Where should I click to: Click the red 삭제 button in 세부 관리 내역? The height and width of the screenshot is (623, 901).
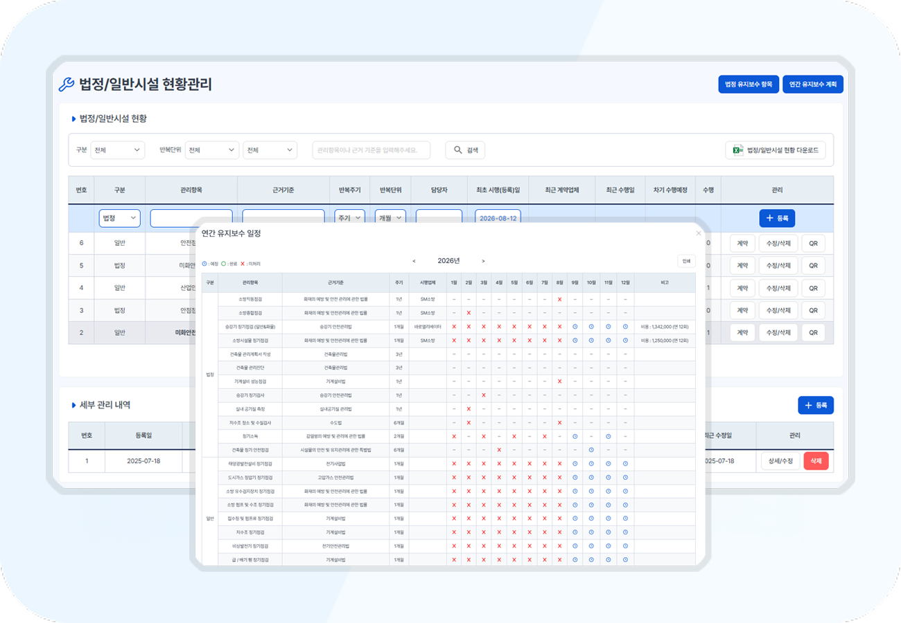pyautogui.click(x=816, y=461)
